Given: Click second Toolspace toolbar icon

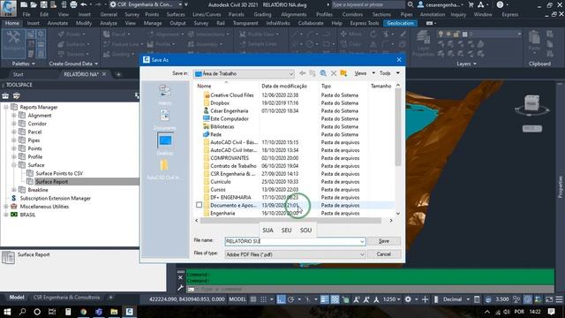Looking at the screenshot, I should coord(16,95).
